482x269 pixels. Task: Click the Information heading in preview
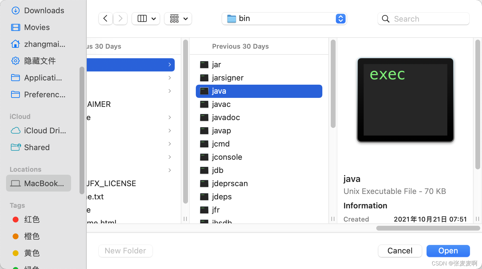(365, 206)
